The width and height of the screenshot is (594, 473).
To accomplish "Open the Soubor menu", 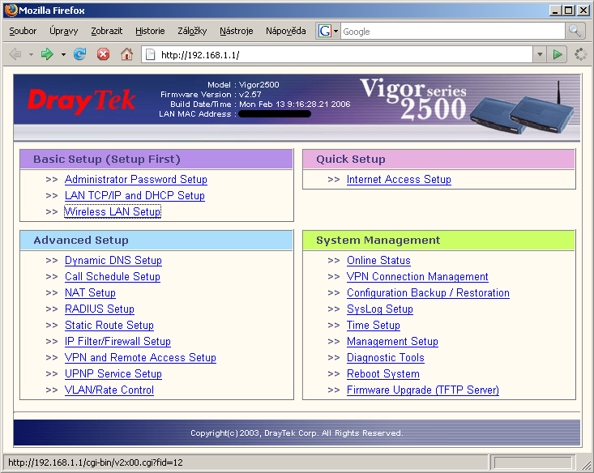I will (23, 31).
